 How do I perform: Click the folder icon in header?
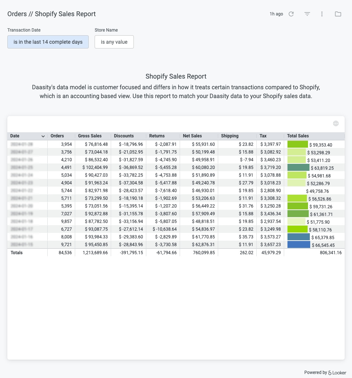[x=338, y=14]
